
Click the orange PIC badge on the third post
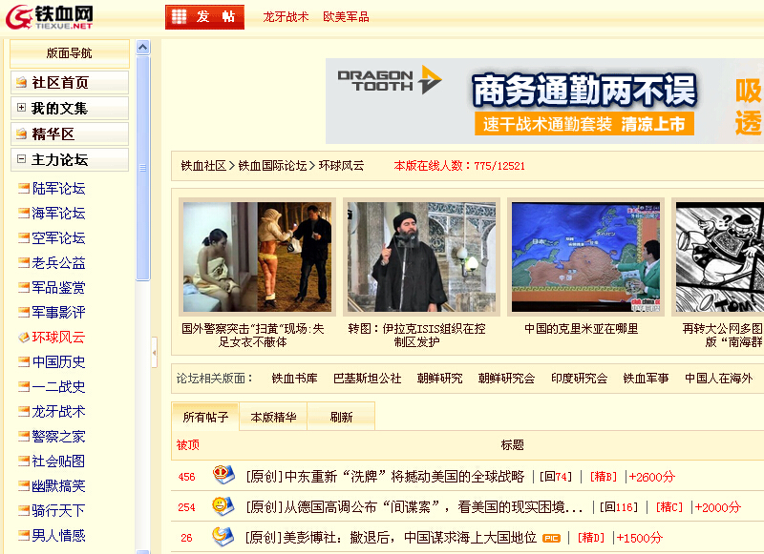[x=551, y=538]
